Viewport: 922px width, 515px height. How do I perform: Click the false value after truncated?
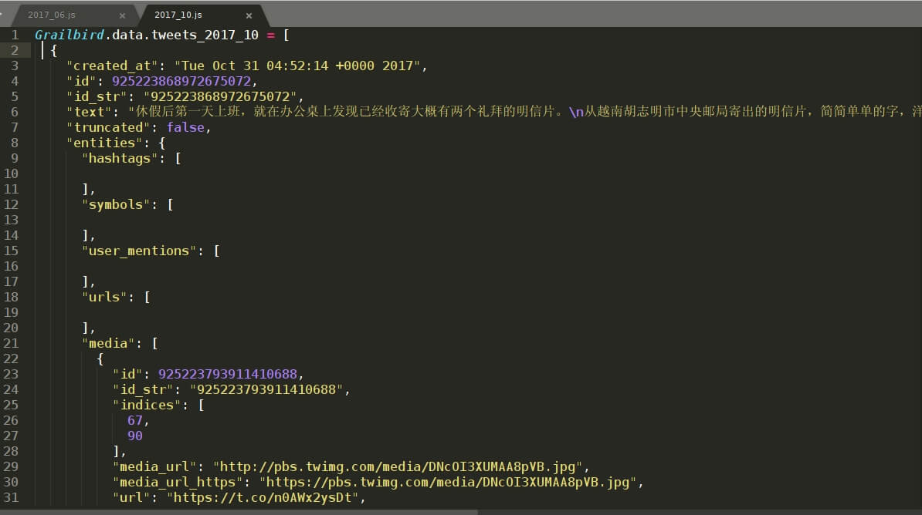point(185,127)
